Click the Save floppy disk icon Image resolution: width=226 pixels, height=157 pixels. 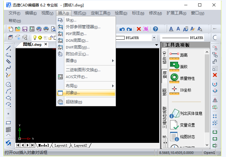click(x=25, y=29)
